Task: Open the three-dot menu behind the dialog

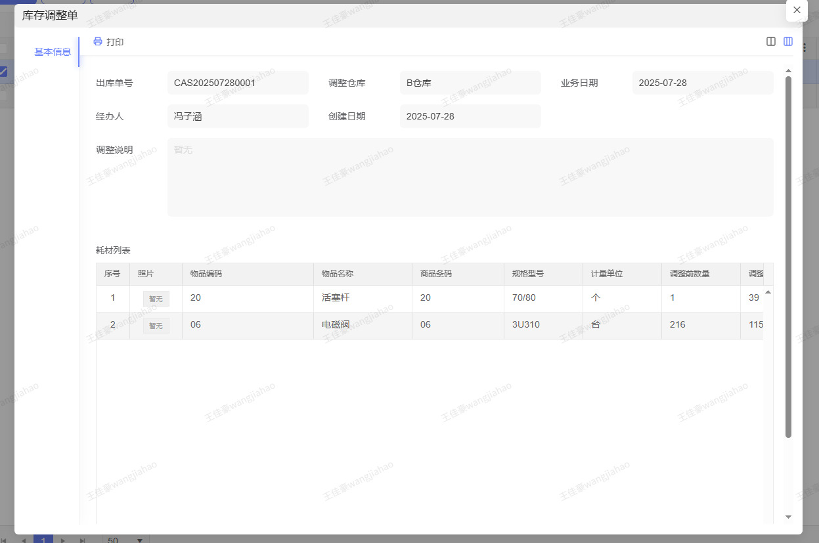Action: click(x=805, y=48)
